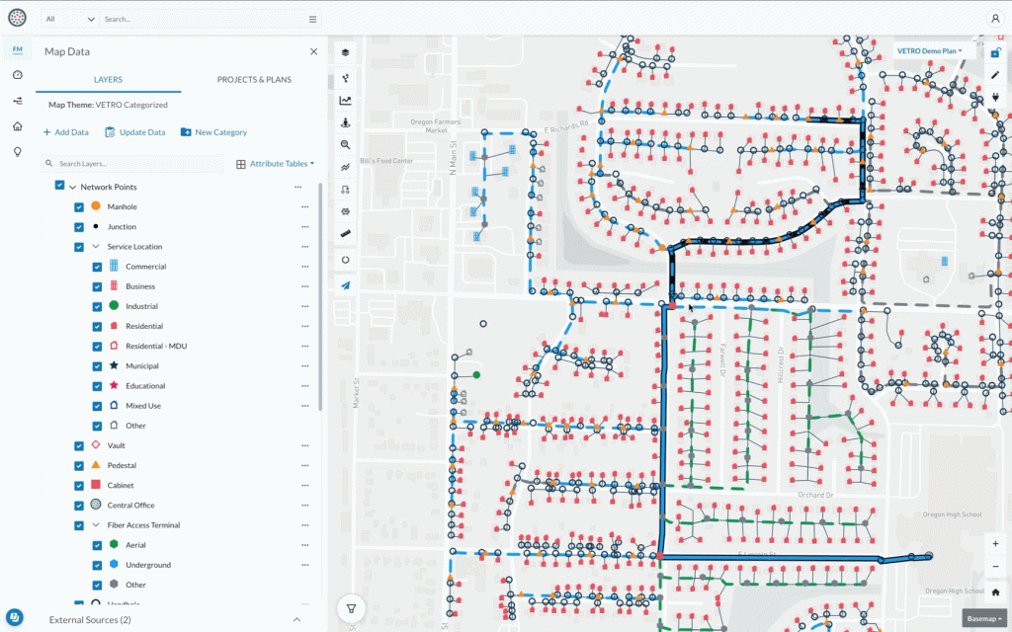Open options menu for Industrial layer

pyautogui.click(x=304, y=306)
